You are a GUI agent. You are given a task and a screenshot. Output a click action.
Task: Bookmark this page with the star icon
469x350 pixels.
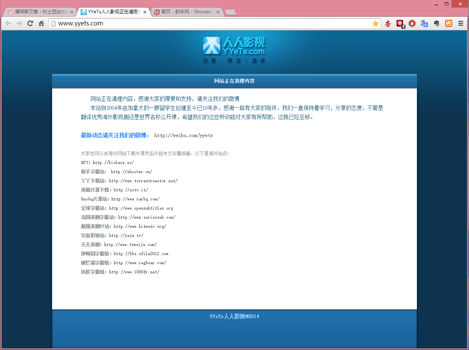(x=375, y=24)
